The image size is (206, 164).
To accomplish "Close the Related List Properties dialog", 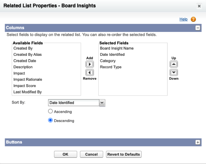I will tap(199, 6).
